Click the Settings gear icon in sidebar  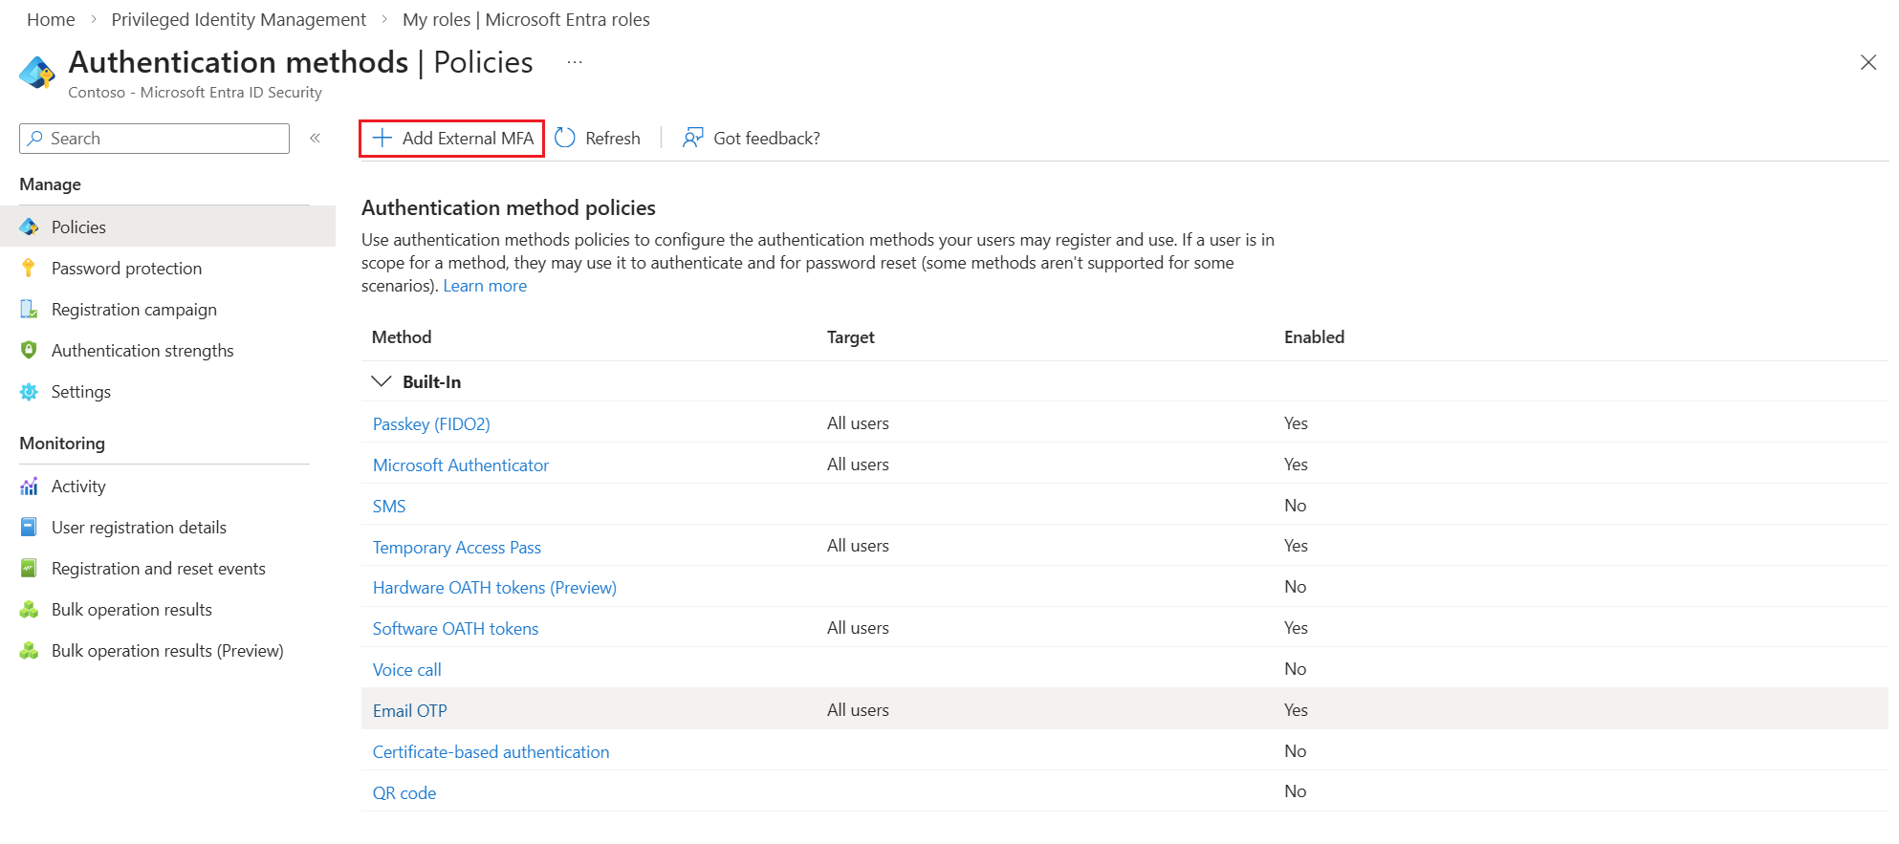point(29,392)
